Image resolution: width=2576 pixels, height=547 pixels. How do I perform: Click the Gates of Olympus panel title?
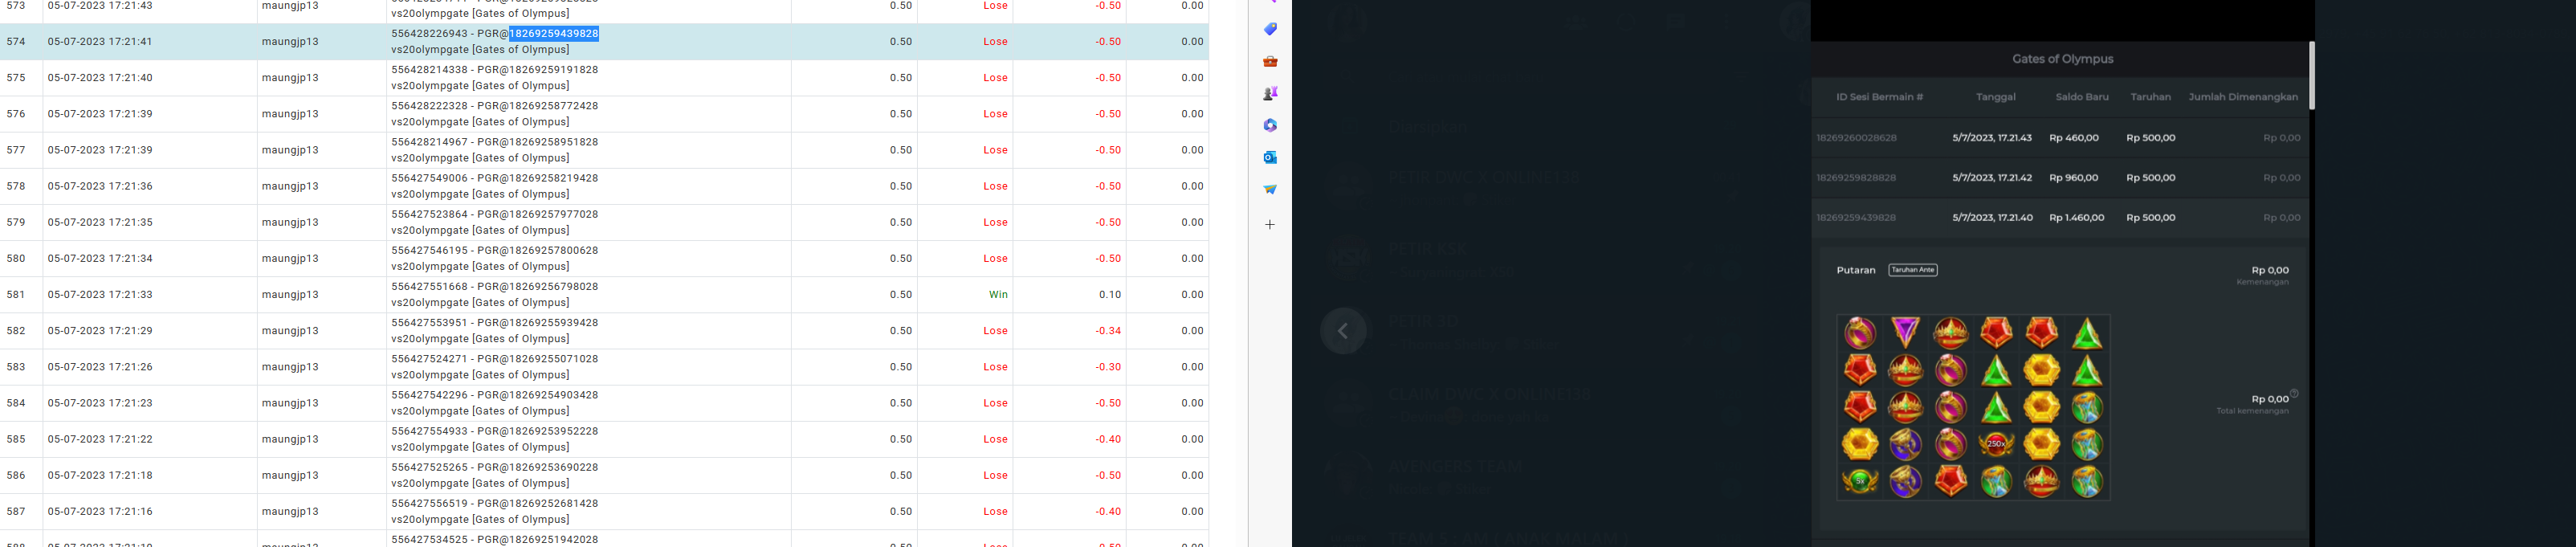2062,59
